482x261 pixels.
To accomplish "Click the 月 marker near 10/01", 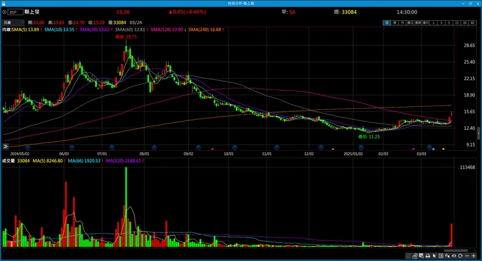I will [x=234, y=148].
